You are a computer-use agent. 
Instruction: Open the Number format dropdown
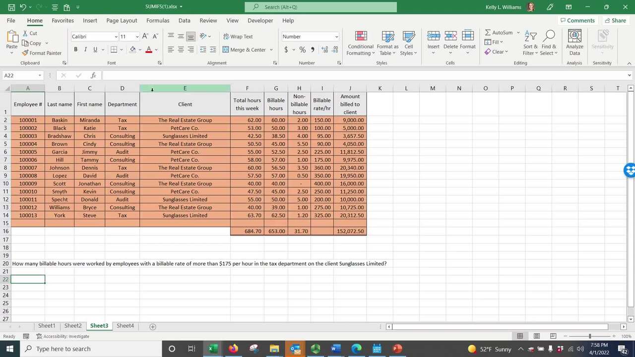coord(336,37)
